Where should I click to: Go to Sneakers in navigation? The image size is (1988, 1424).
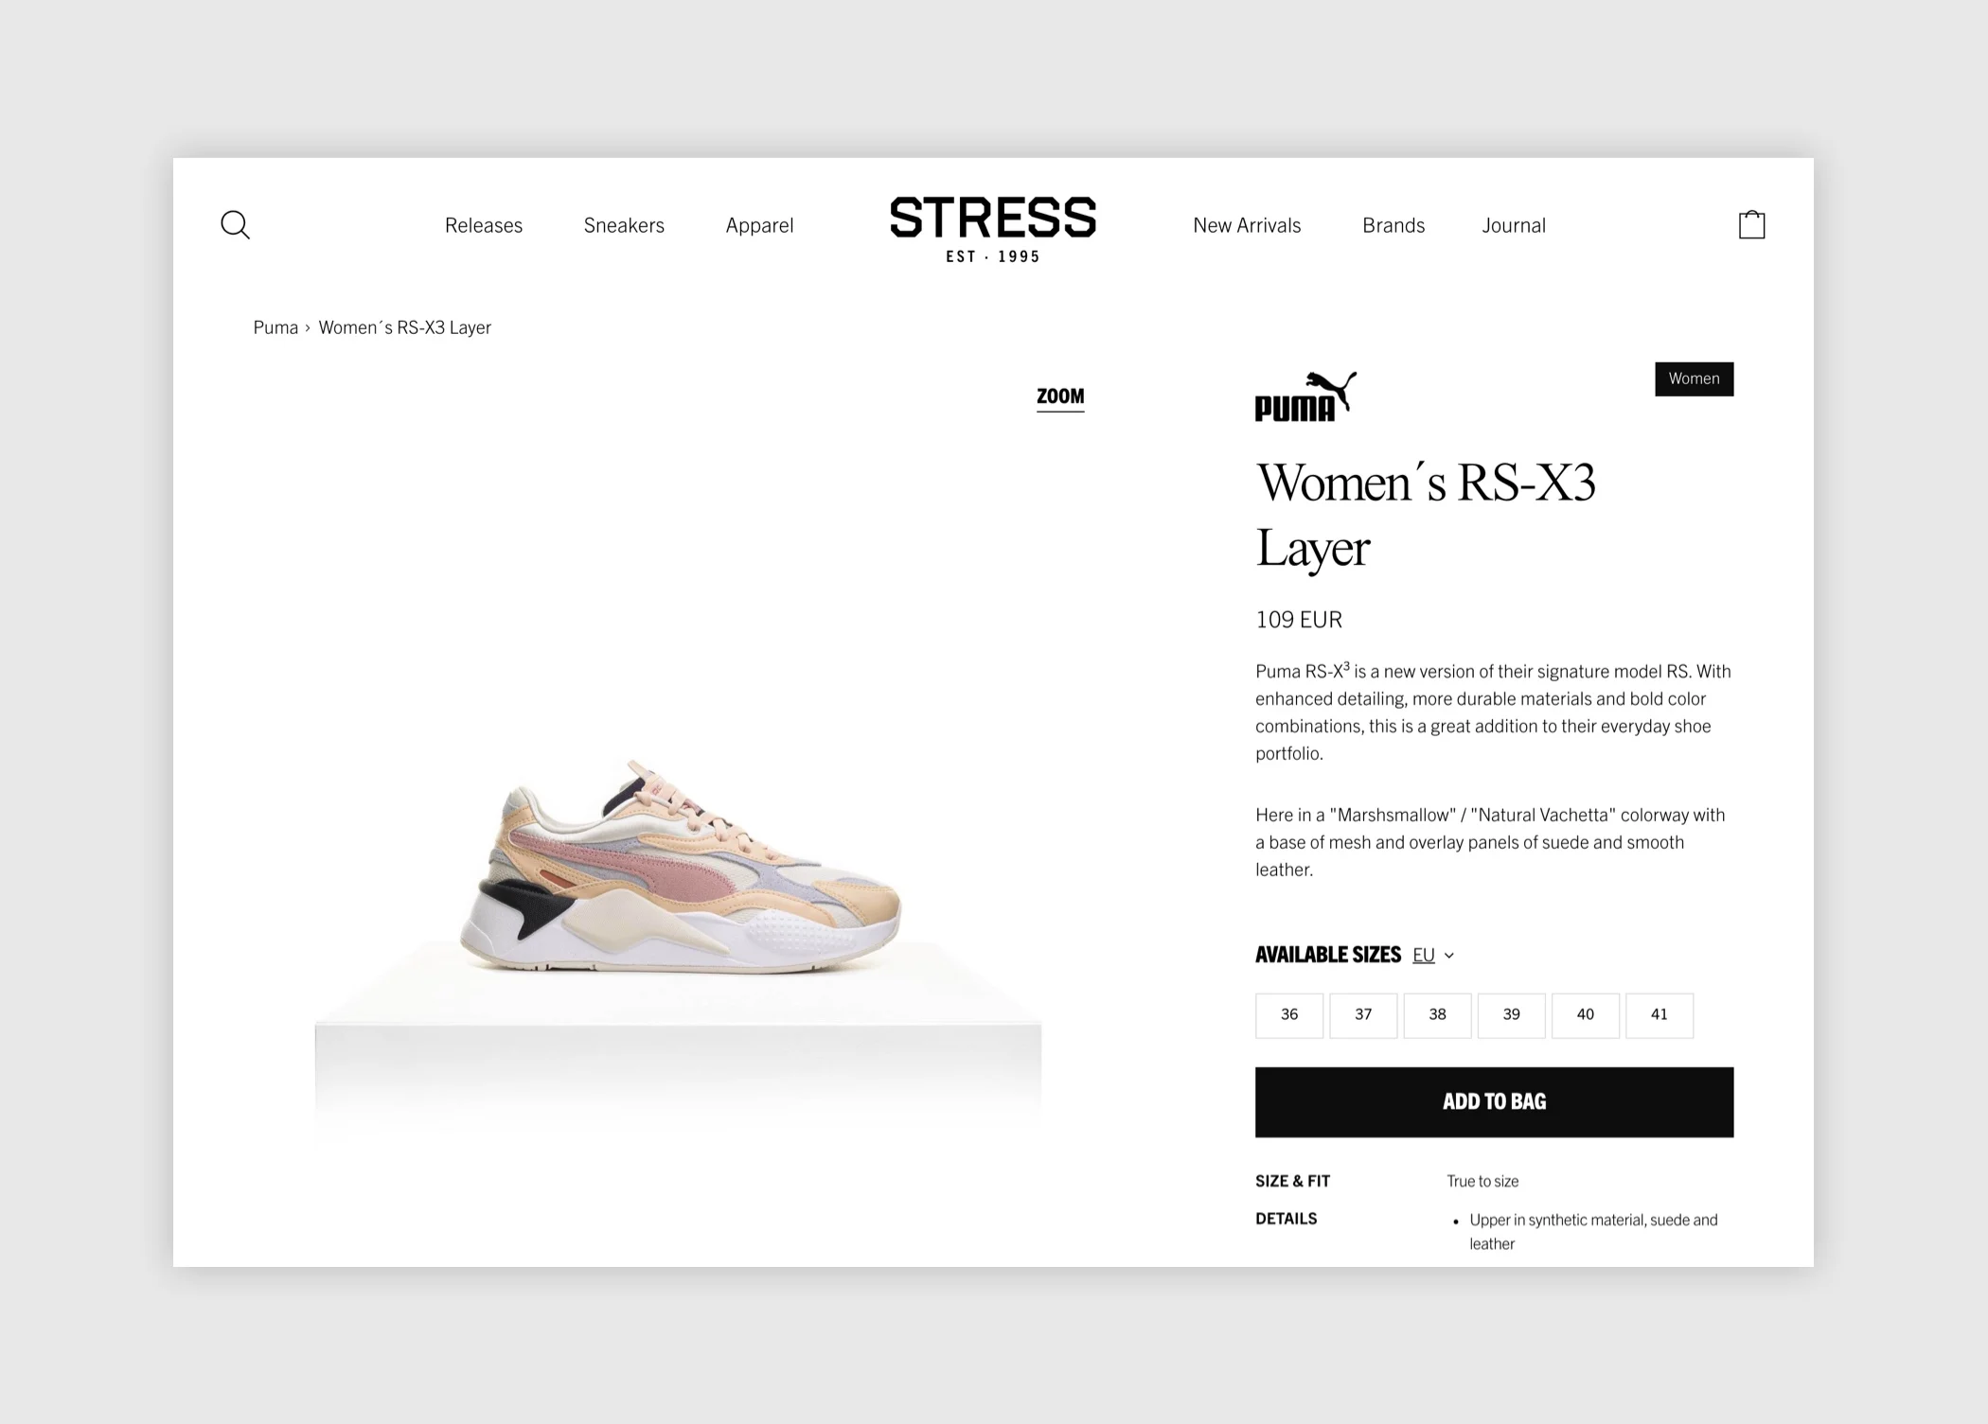pos(624,225)
